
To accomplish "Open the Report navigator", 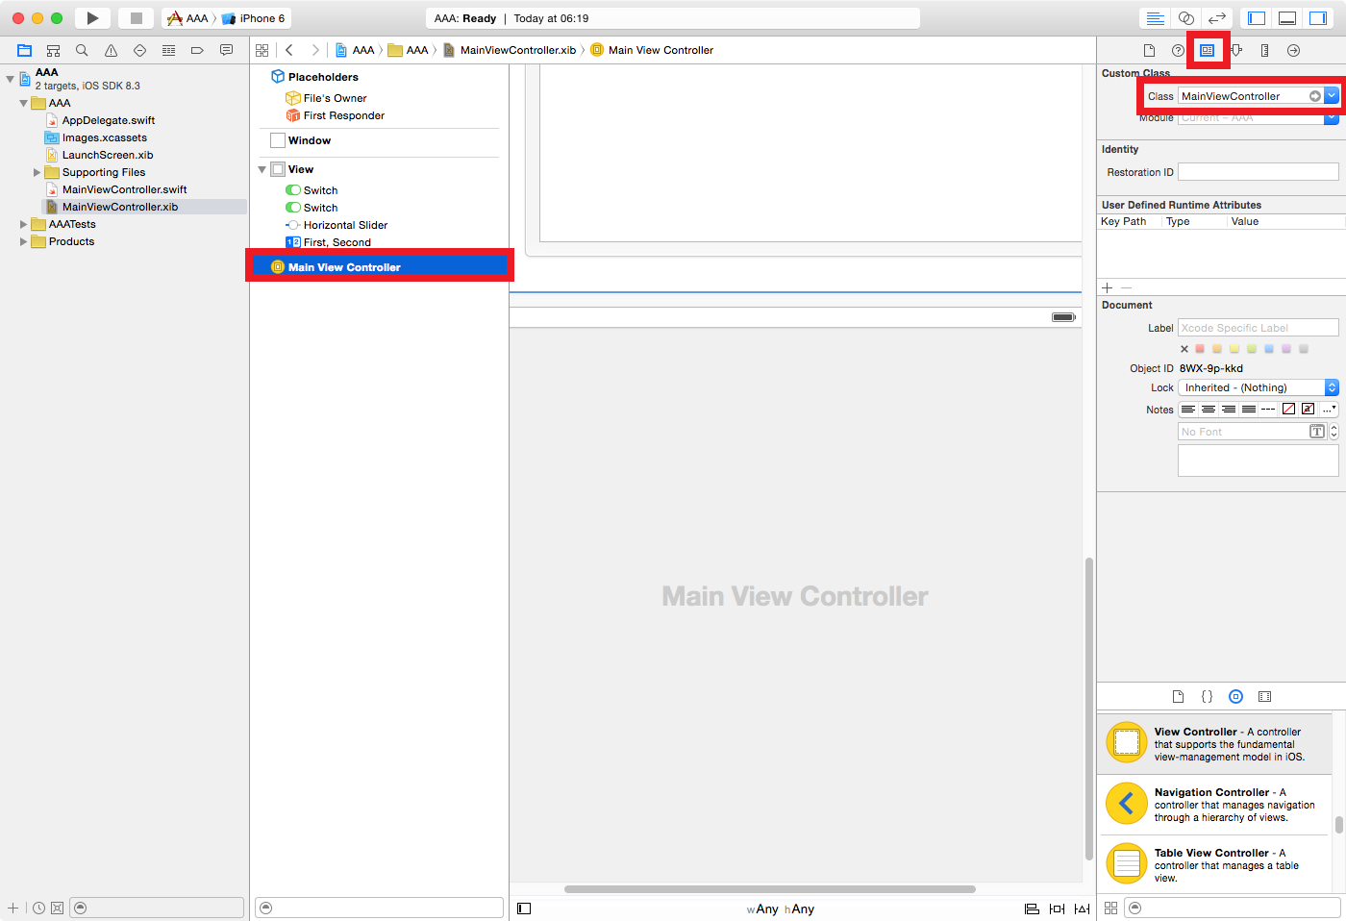I will click(x=226, y=50).
